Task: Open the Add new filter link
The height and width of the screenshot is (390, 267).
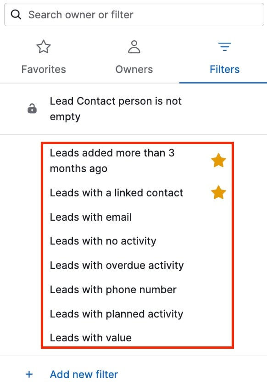Action: click(x=83, y=374)
